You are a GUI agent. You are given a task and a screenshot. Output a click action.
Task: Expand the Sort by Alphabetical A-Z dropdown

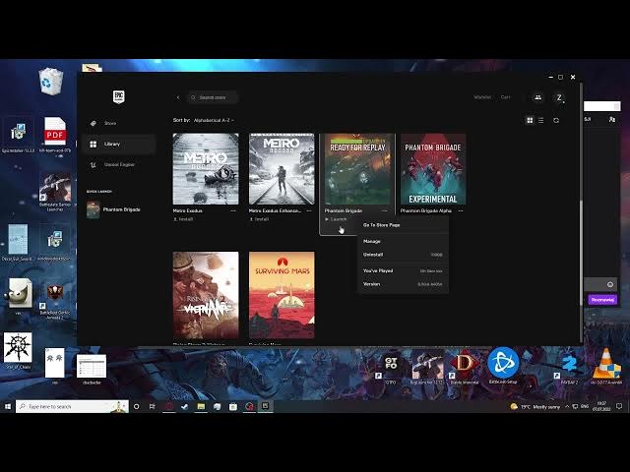pyautogui.click(x=214, y=120)
